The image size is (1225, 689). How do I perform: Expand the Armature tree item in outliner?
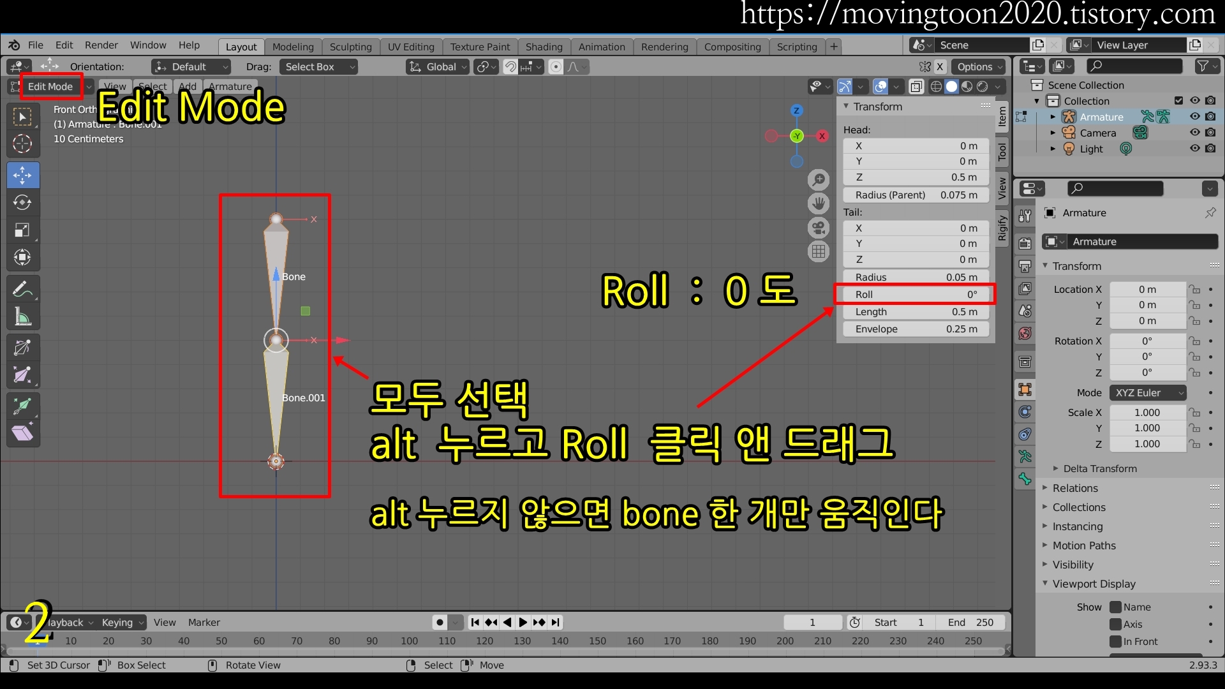click(1053, 117)
